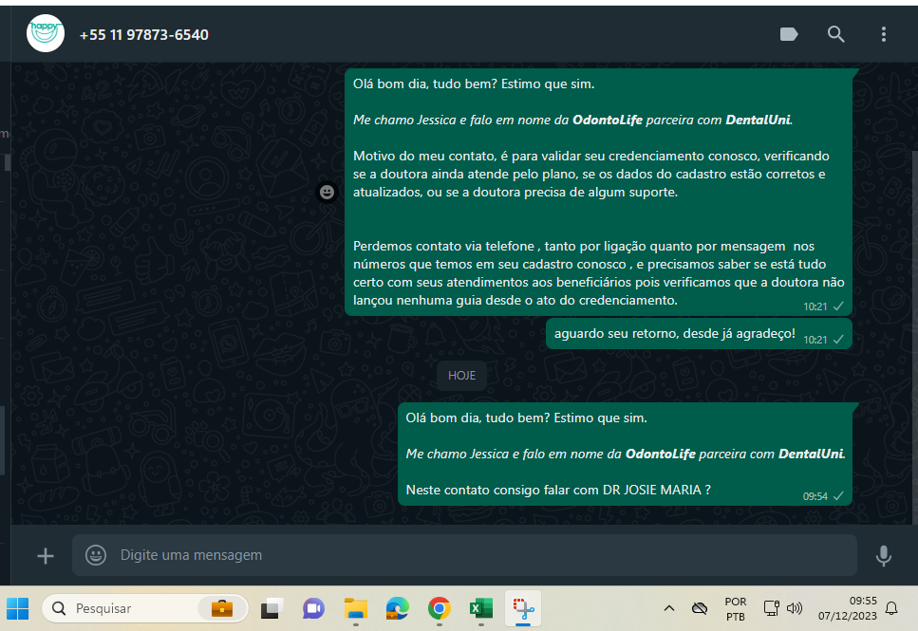Open the attachment plus button
Image resolution: width=918 pixels, height=631 pixels.
tap(45, 555)
